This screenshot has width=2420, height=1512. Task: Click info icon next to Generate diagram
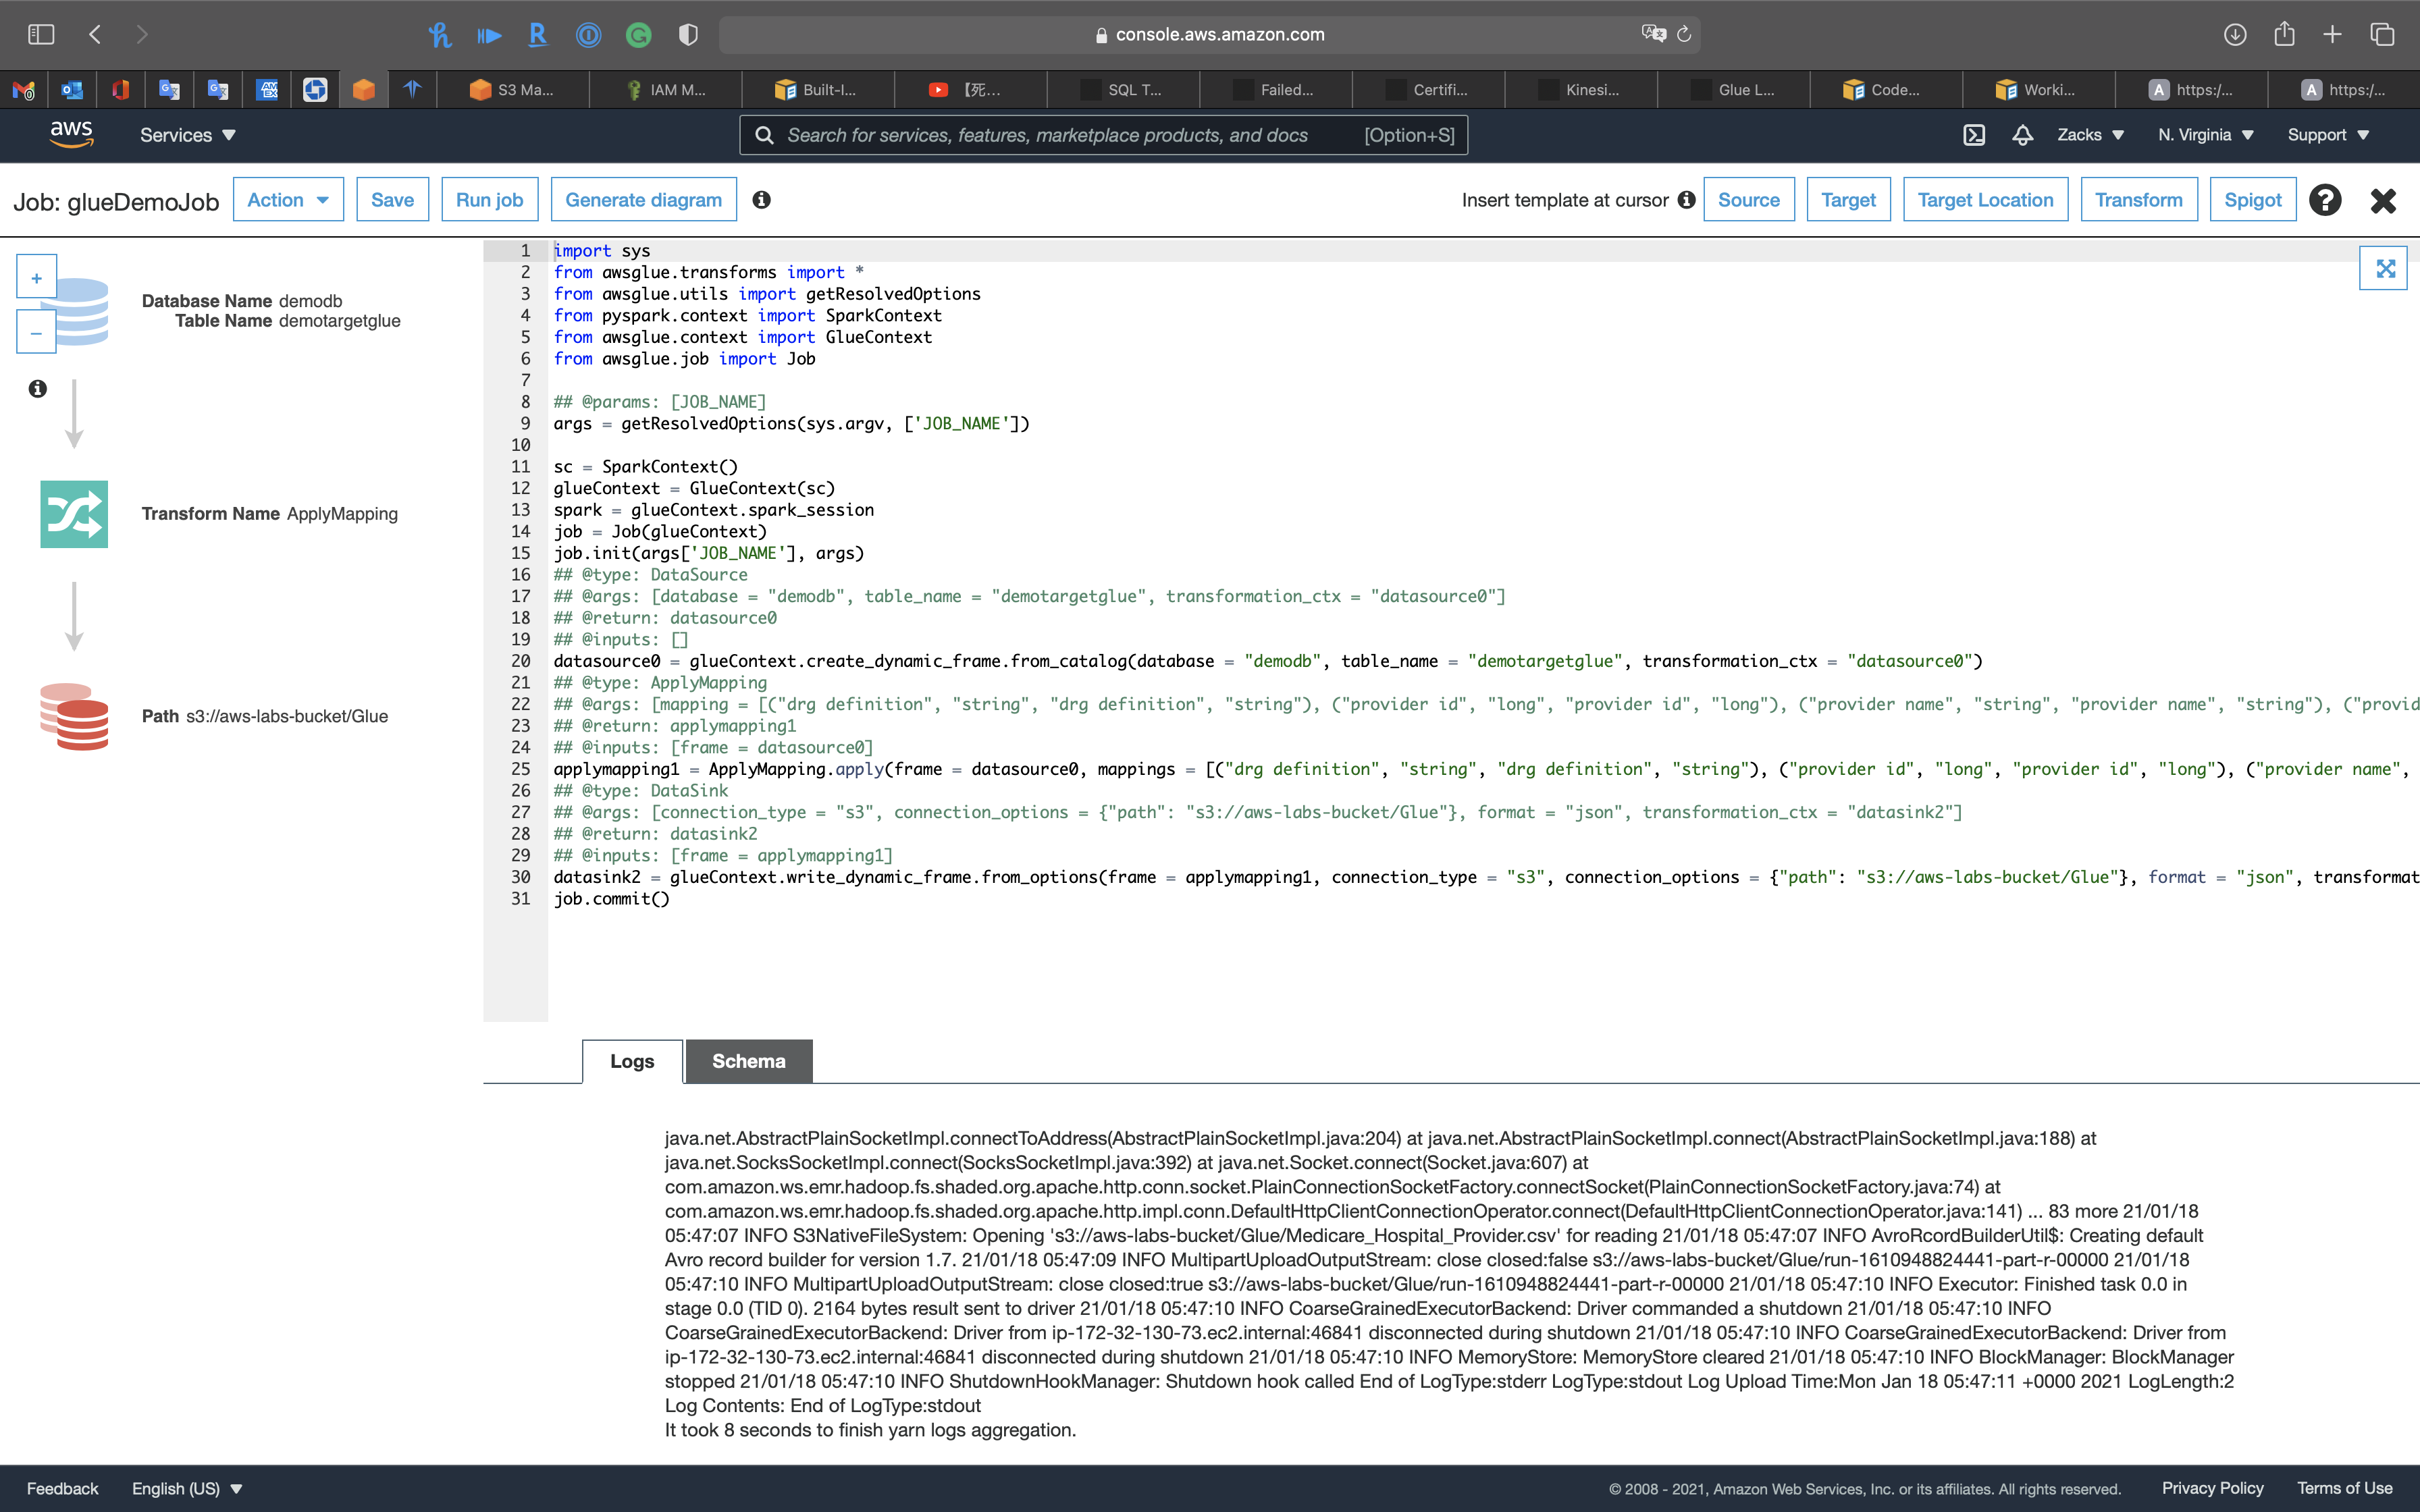761,200
